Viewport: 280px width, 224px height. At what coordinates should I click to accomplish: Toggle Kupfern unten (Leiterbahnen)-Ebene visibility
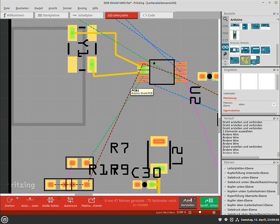click(225, 191)
